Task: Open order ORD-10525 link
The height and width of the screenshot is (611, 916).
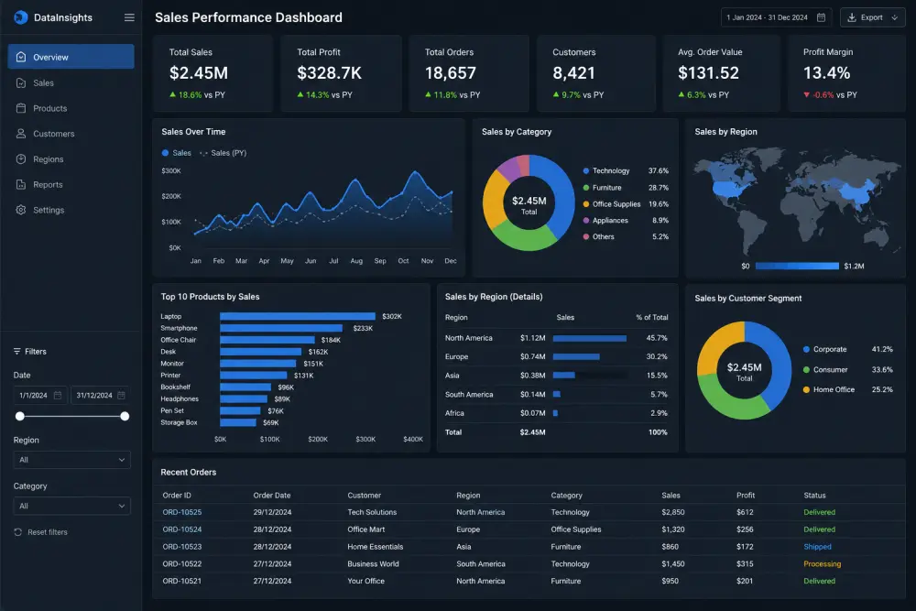Action: [181, 512]
